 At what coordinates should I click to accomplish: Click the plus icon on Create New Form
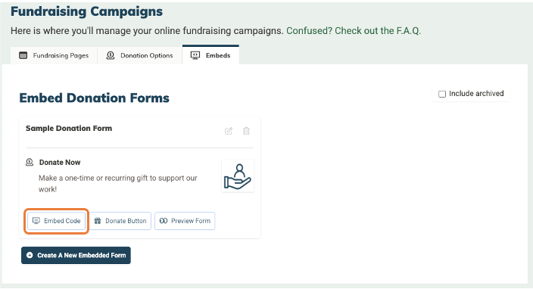(x=30, y=255)
